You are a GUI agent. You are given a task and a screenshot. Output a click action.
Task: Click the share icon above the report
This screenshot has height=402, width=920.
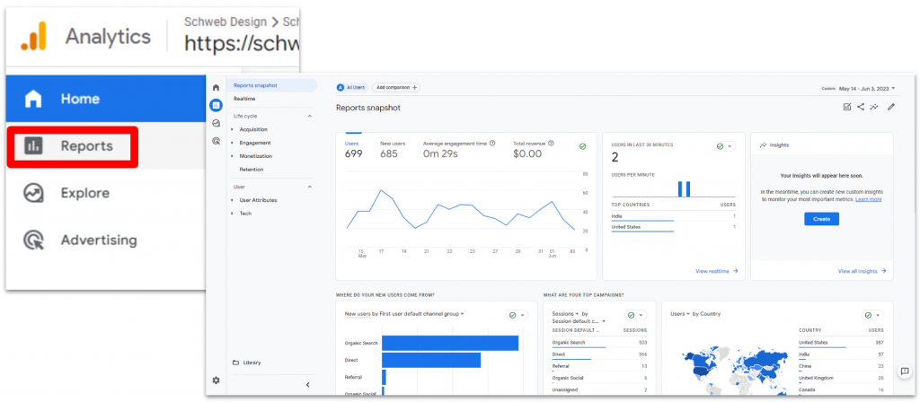(x=861, y=107)
